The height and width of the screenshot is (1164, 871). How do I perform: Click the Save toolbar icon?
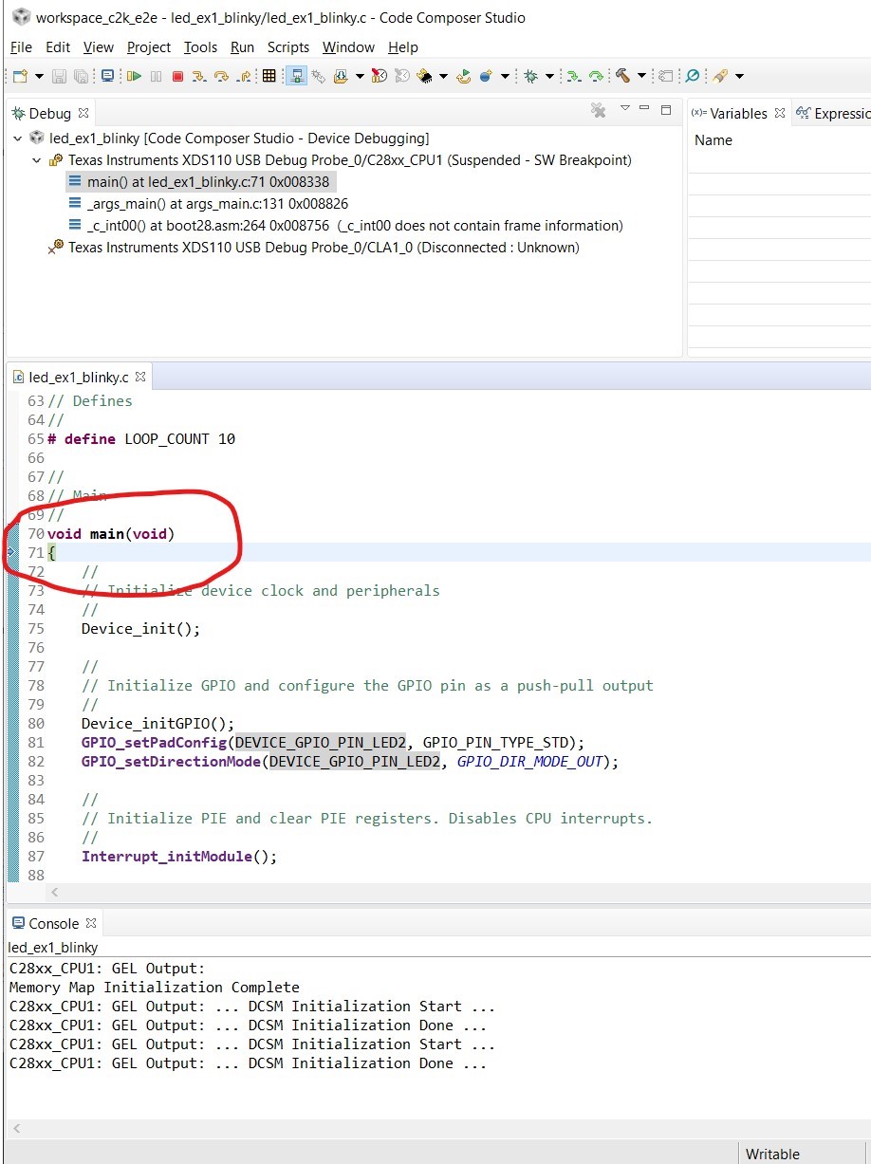pyautogui.click(x=59, y=76)
